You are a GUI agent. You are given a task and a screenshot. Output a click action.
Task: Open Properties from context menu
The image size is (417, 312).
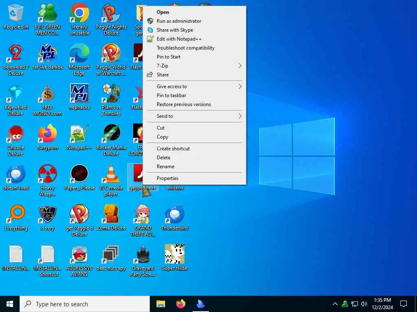194,178
